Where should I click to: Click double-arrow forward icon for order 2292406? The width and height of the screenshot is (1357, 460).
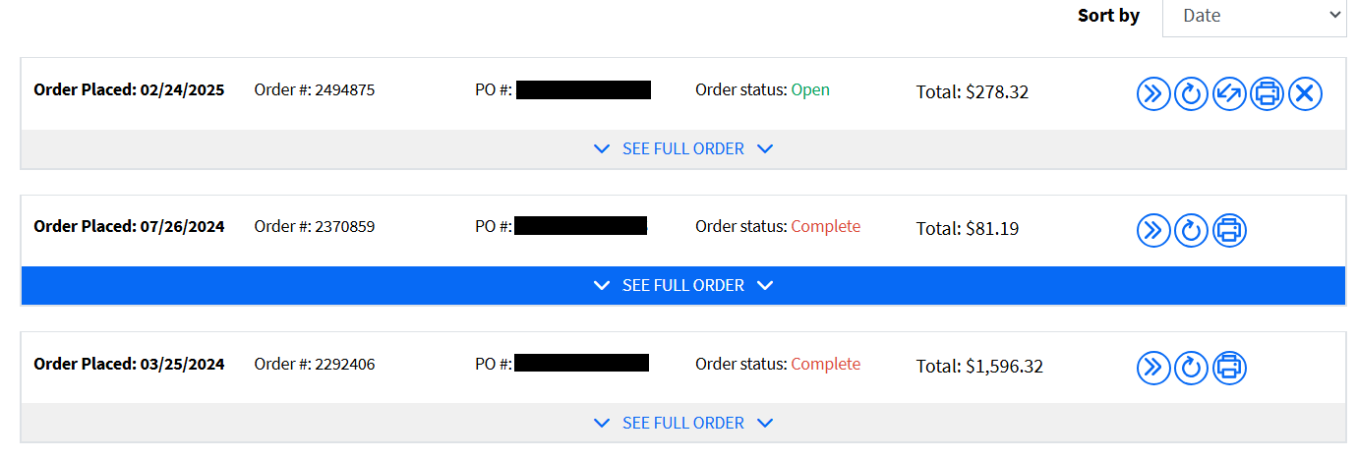(x=1152, y=368)
